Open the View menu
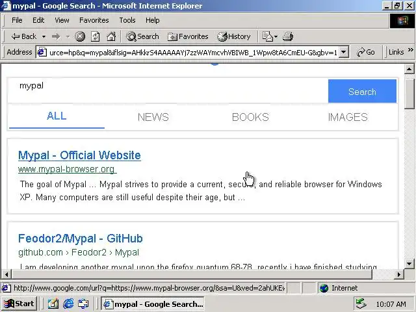This screenshot has height=312, width=416. [62, 20]
